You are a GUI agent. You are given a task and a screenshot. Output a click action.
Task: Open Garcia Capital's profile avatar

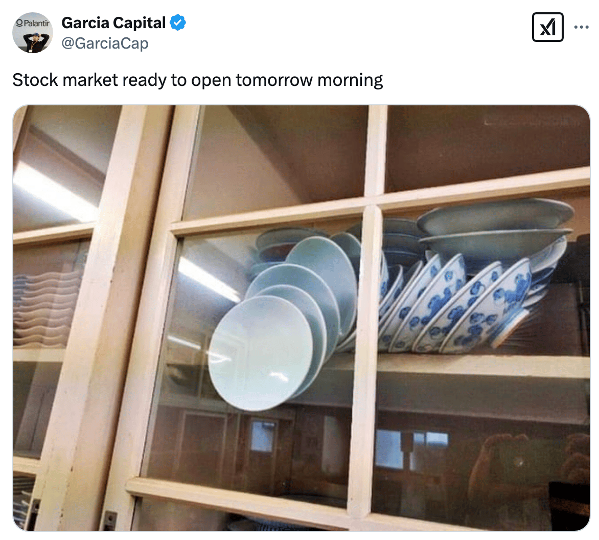pyautogui.click(x=33, y=33)
